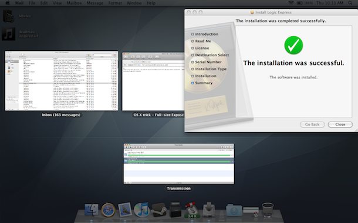358x223 pixels.
Task: Click the Install Logic Express title icon
Action: click(252, 12)
